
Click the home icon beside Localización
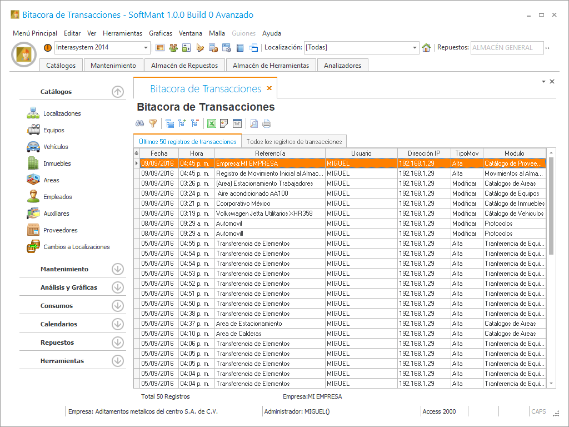pyautogui.click(x=426, y=48)
